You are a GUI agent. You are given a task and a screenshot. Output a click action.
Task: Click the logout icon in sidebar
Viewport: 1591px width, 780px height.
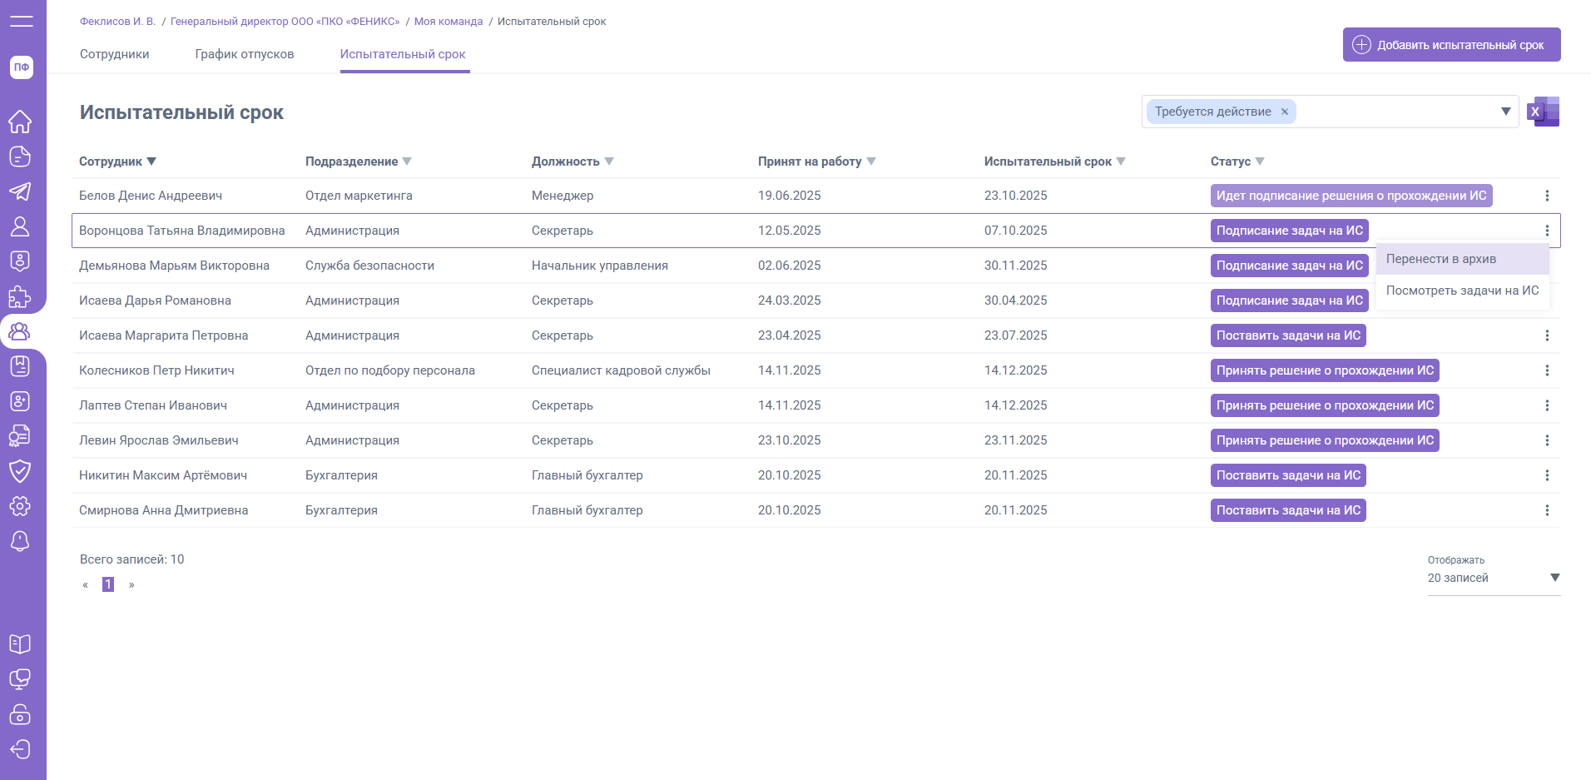click(20, 749)
